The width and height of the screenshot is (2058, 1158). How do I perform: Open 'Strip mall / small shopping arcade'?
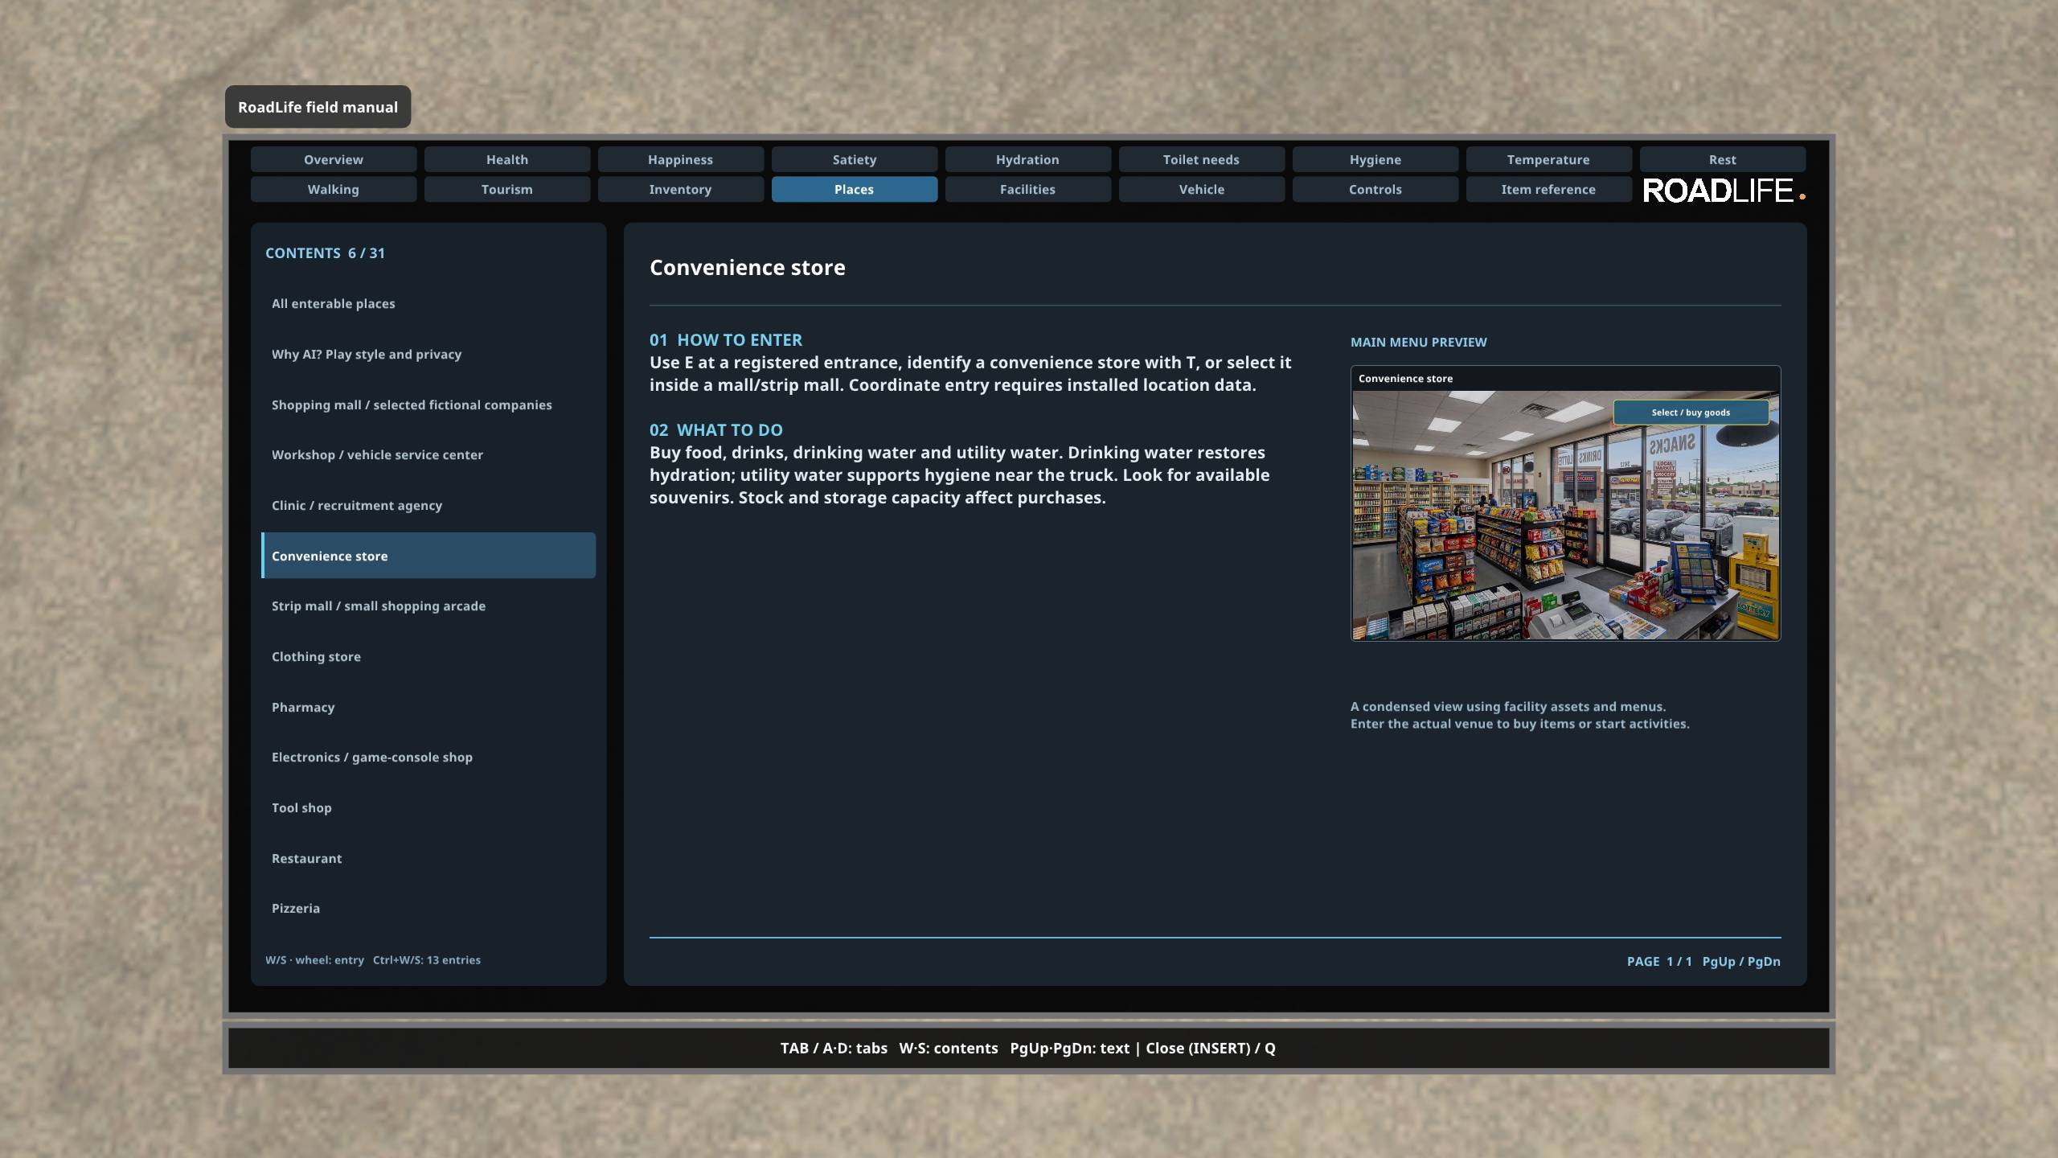click(428, 606)
